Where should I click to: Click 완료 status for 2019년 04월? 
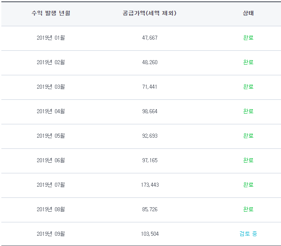coord(248,111)
